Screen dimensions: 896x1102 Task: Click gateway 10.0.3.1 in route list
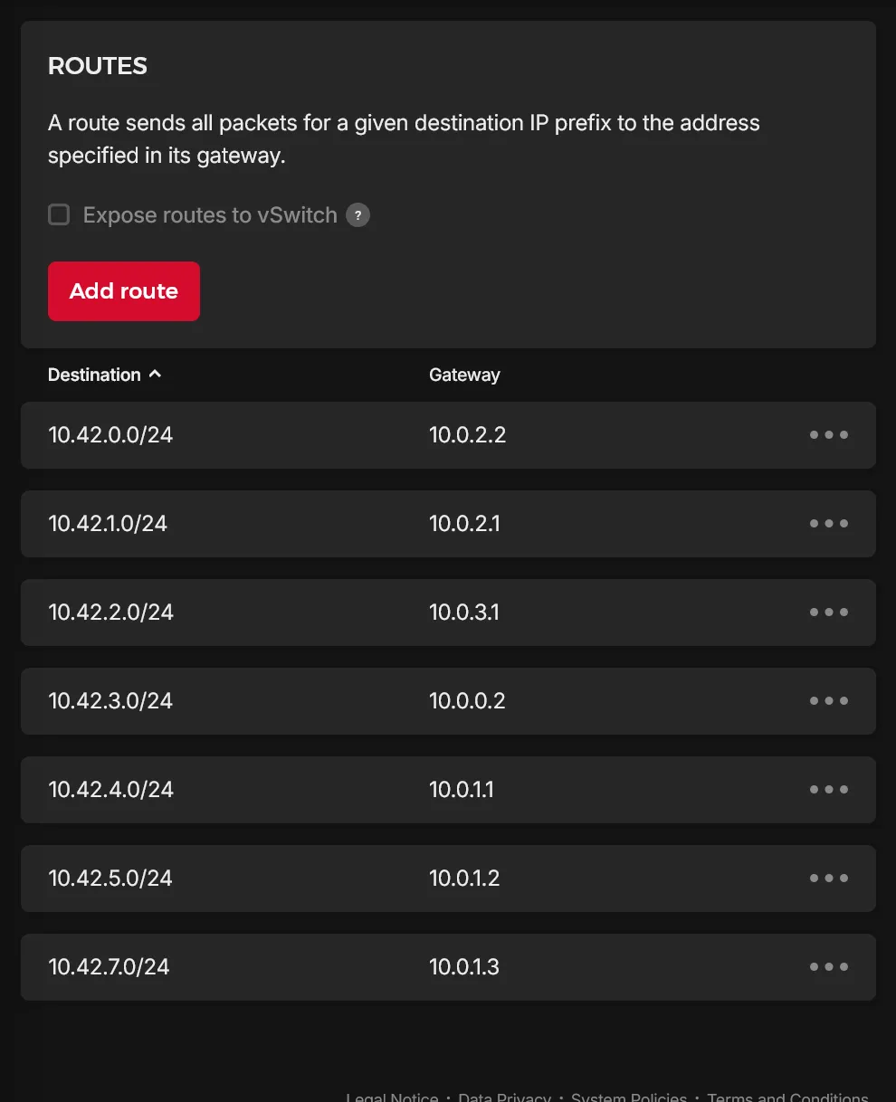tap(463, 613)
